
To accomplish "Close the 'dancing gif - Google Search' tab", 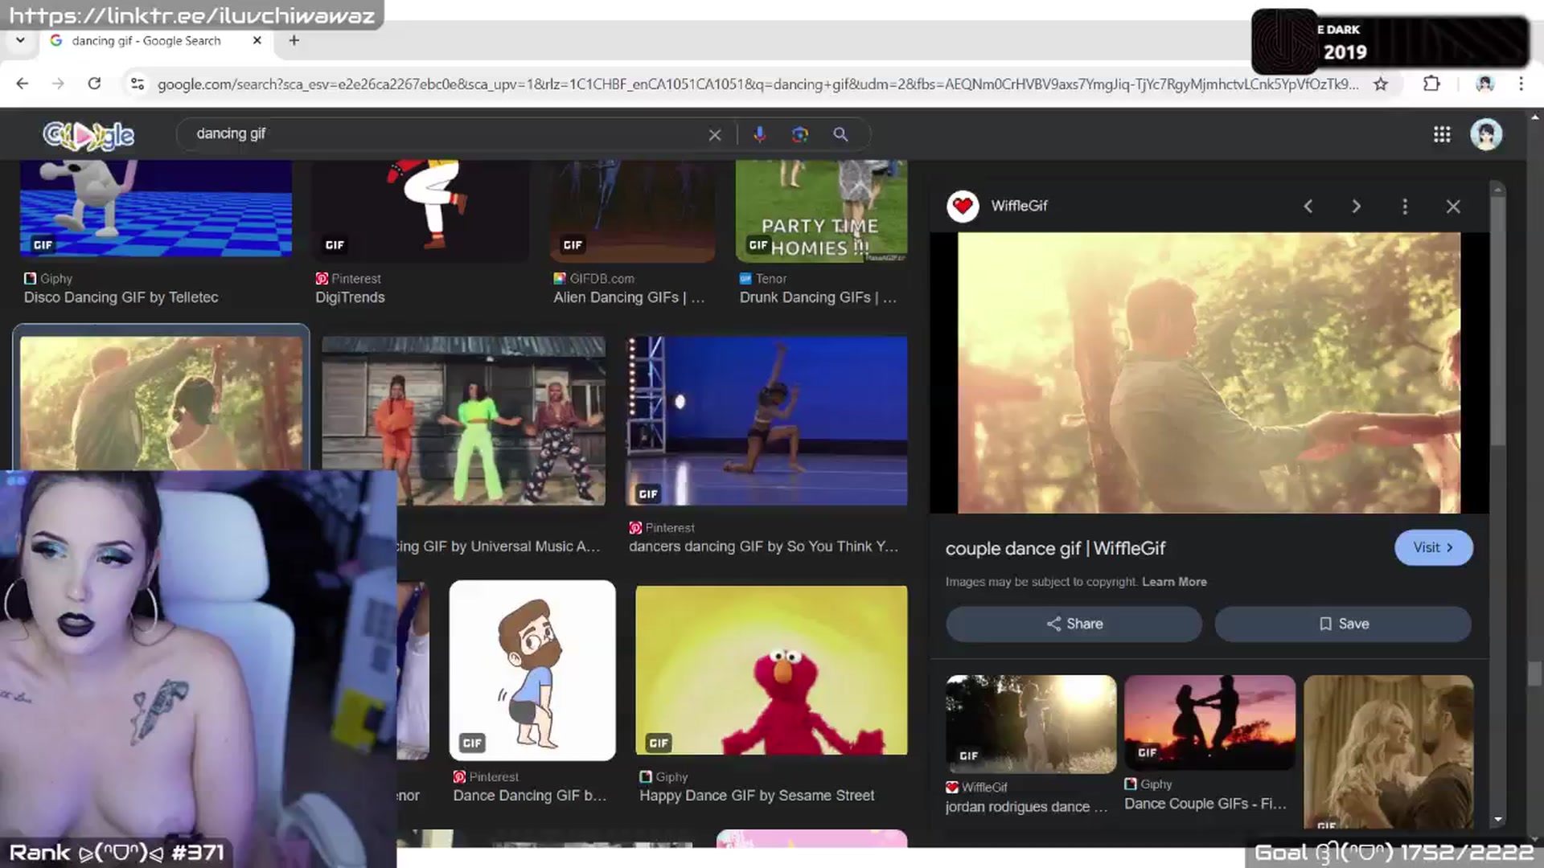I will click(257, 40).
